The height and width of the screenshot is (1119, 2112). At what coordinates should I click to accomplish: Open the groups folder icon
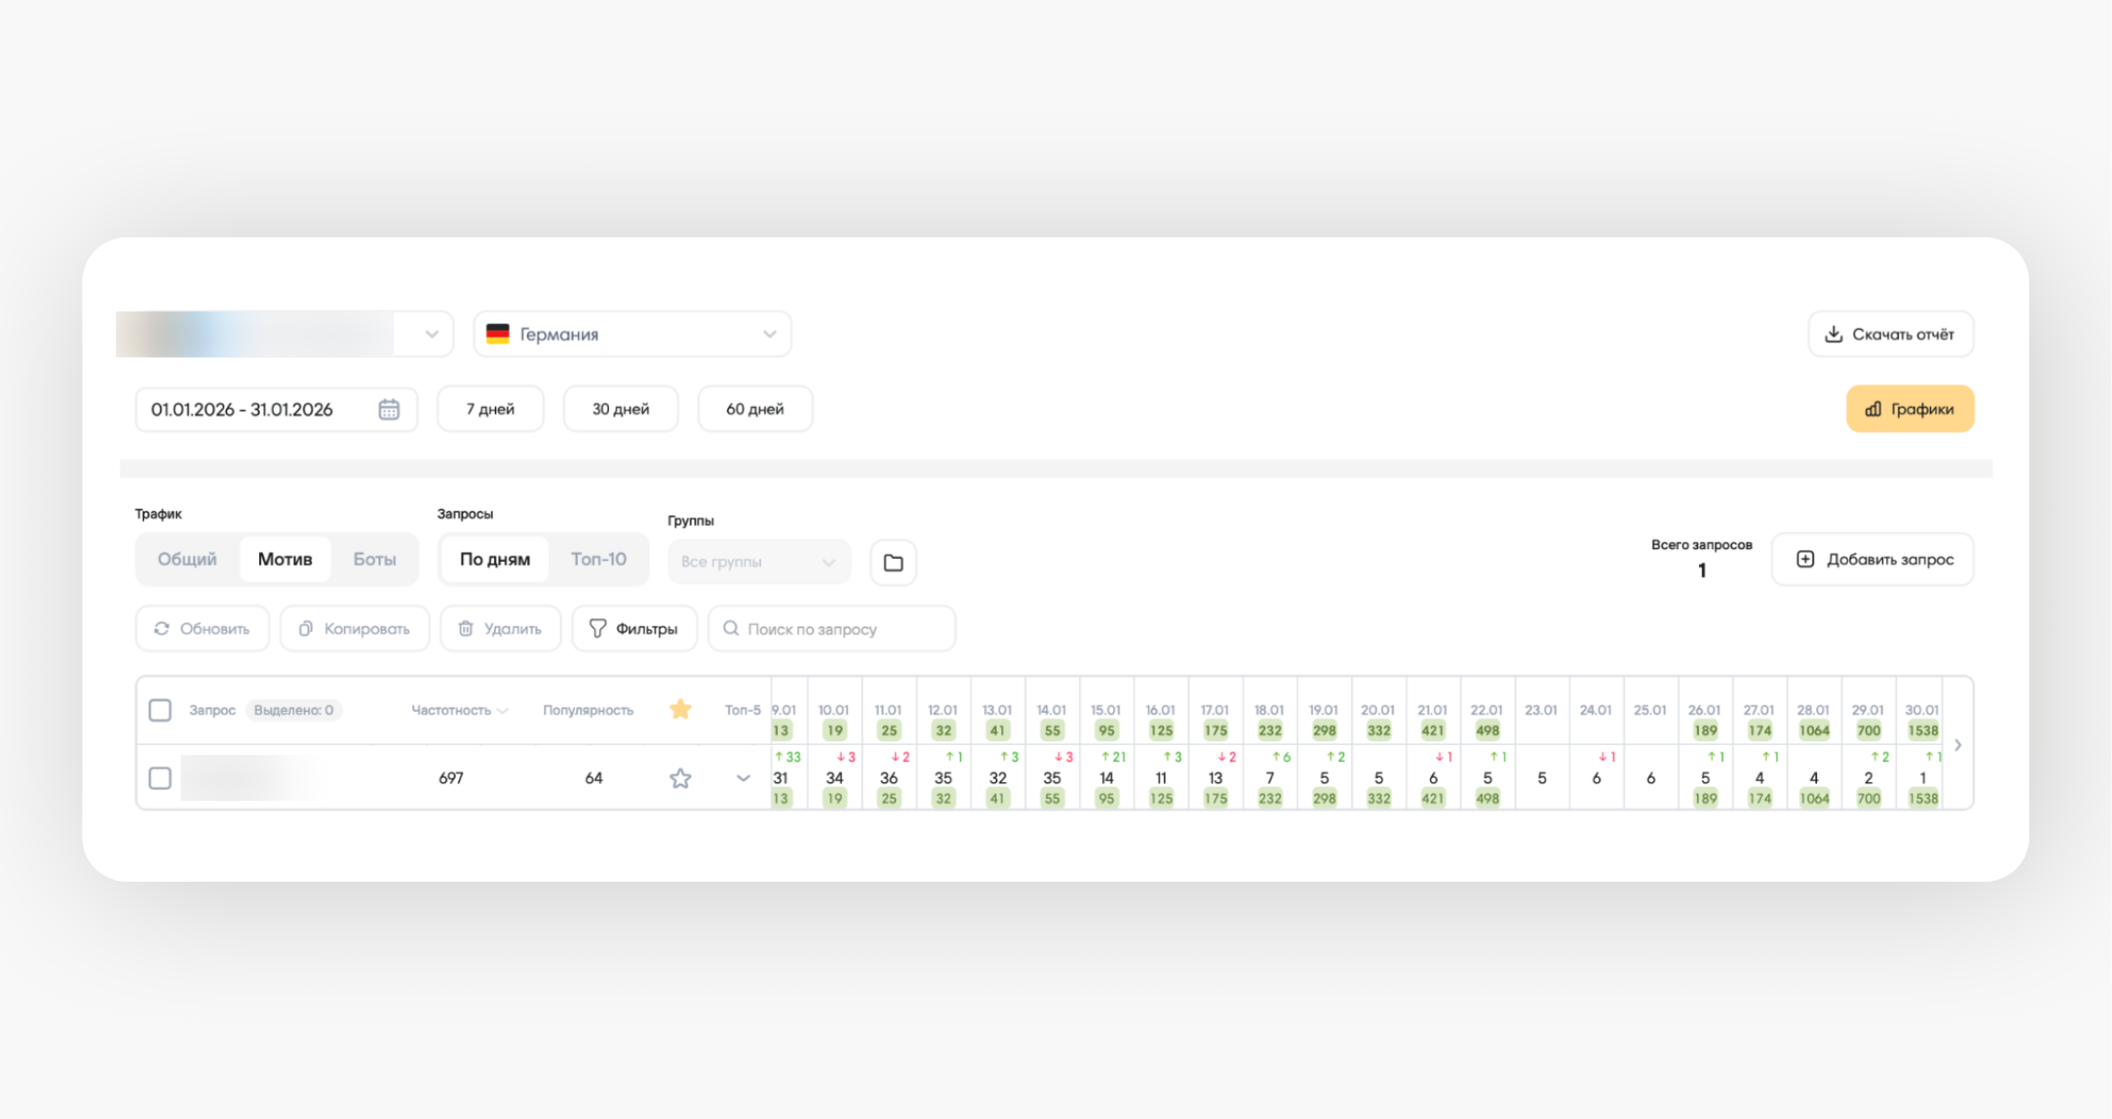click(x=893, y=563)
